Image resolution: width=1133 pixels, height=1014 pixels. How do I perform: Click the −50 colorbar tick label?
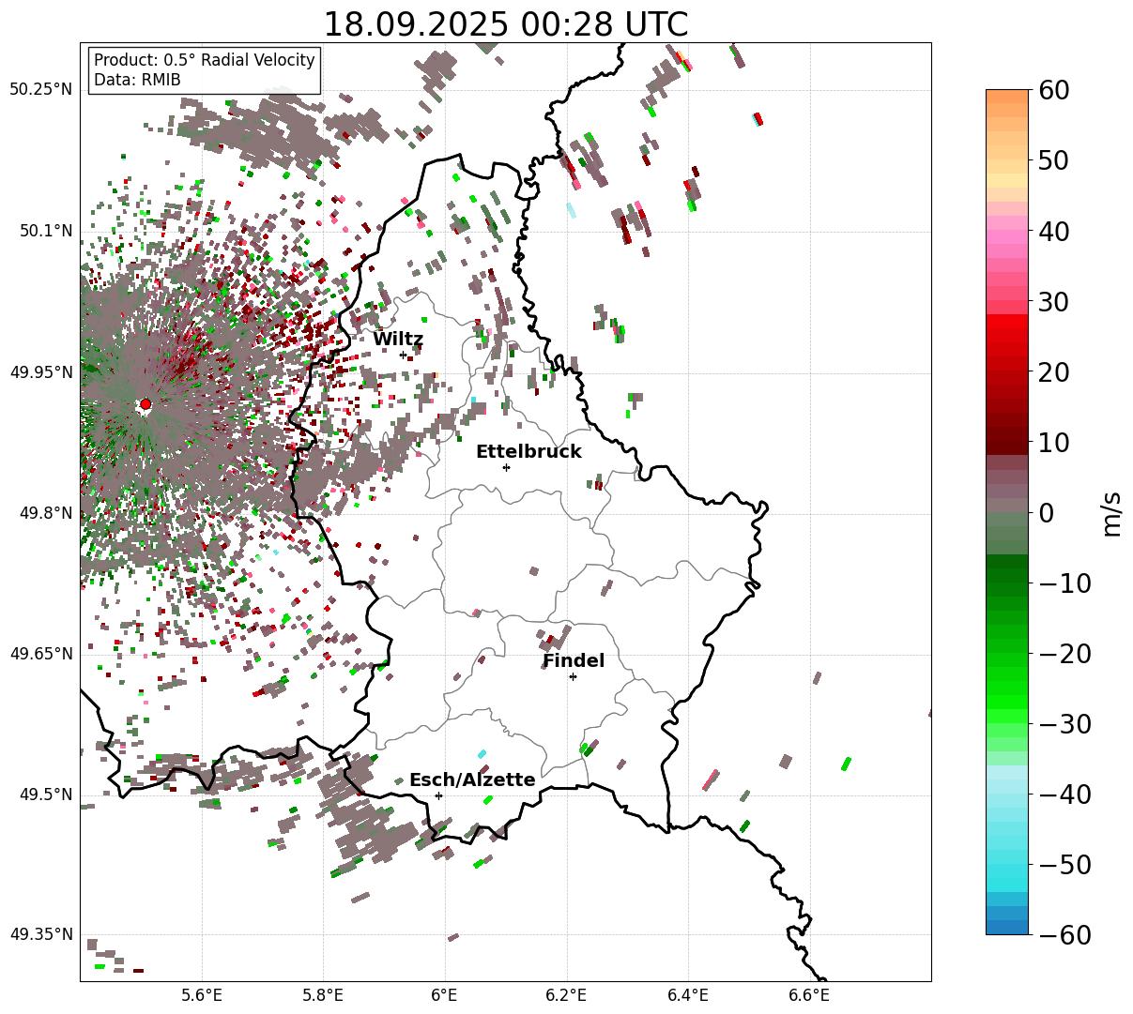(x=1064, y=865)
